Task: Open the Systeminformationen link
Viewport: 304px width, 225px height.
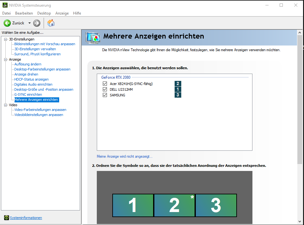Action: tap(26, 218)
